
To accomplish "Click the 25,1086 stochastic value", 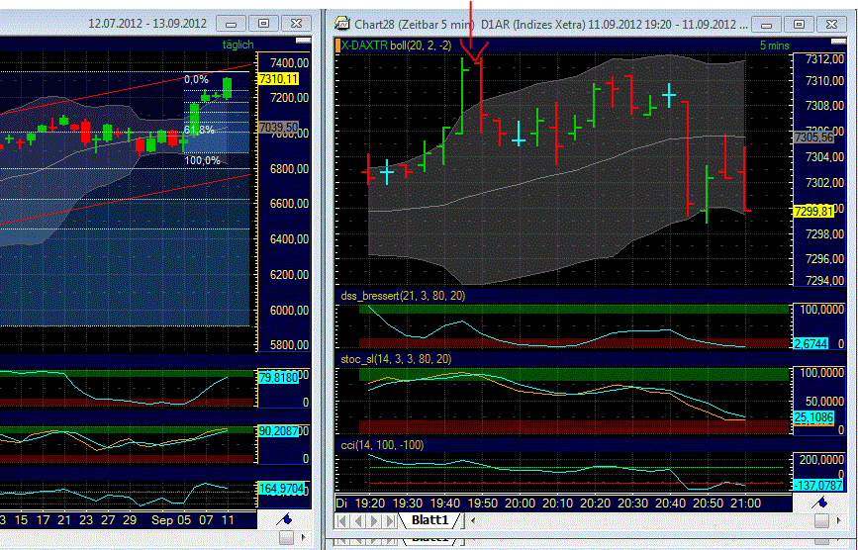I will [x=813, y=417].
